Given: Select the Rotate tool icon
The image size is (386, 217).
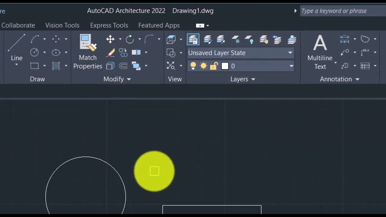Looking at the screenshot, I should (x=130, y=39).
